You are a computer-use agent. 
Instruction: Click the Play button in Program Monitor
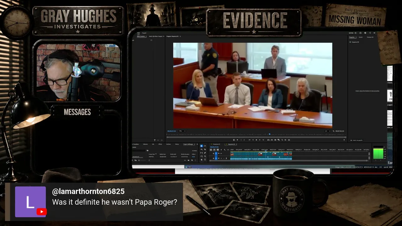coord(256,140)
